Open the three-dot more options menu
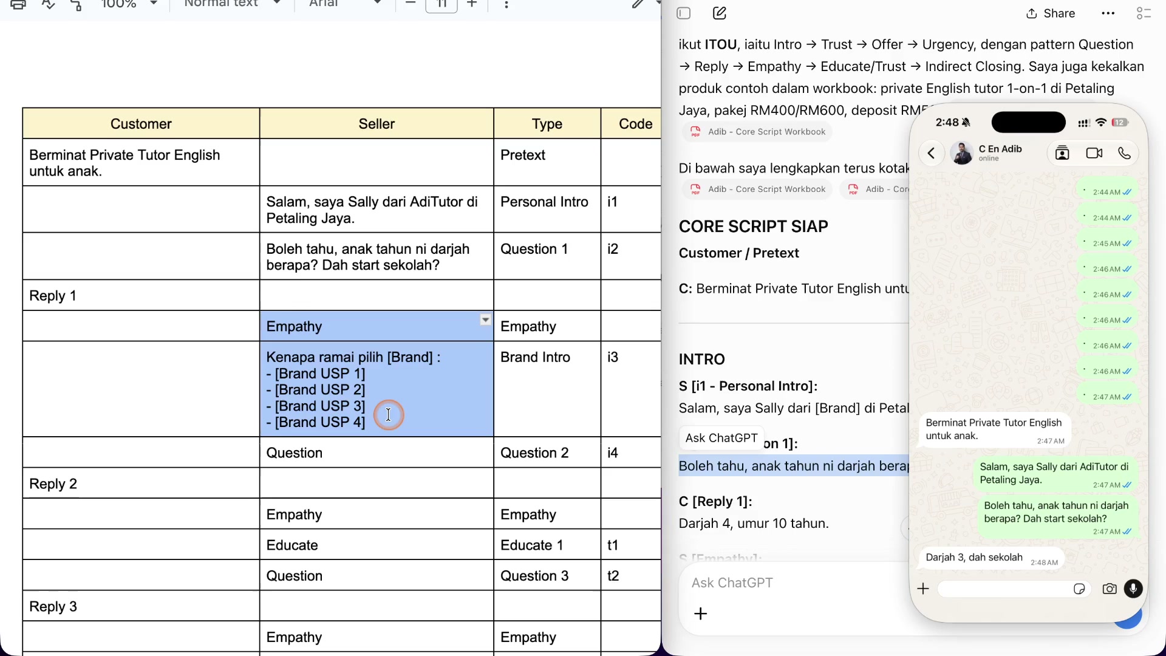 (1108, 13)
